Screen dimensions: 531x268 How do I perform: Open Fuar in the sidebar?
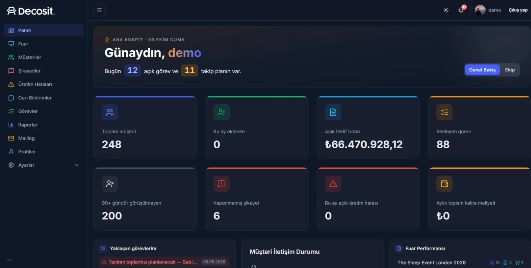pos(44,44)
